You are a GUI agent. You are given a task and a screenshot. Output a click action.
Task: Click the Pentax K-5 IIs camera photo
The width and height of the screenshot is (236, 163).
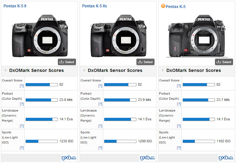[x=118, y=35]
